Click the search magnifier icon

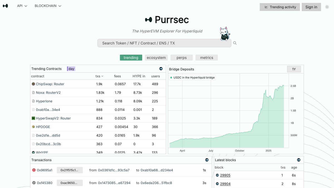pos(235,43)
